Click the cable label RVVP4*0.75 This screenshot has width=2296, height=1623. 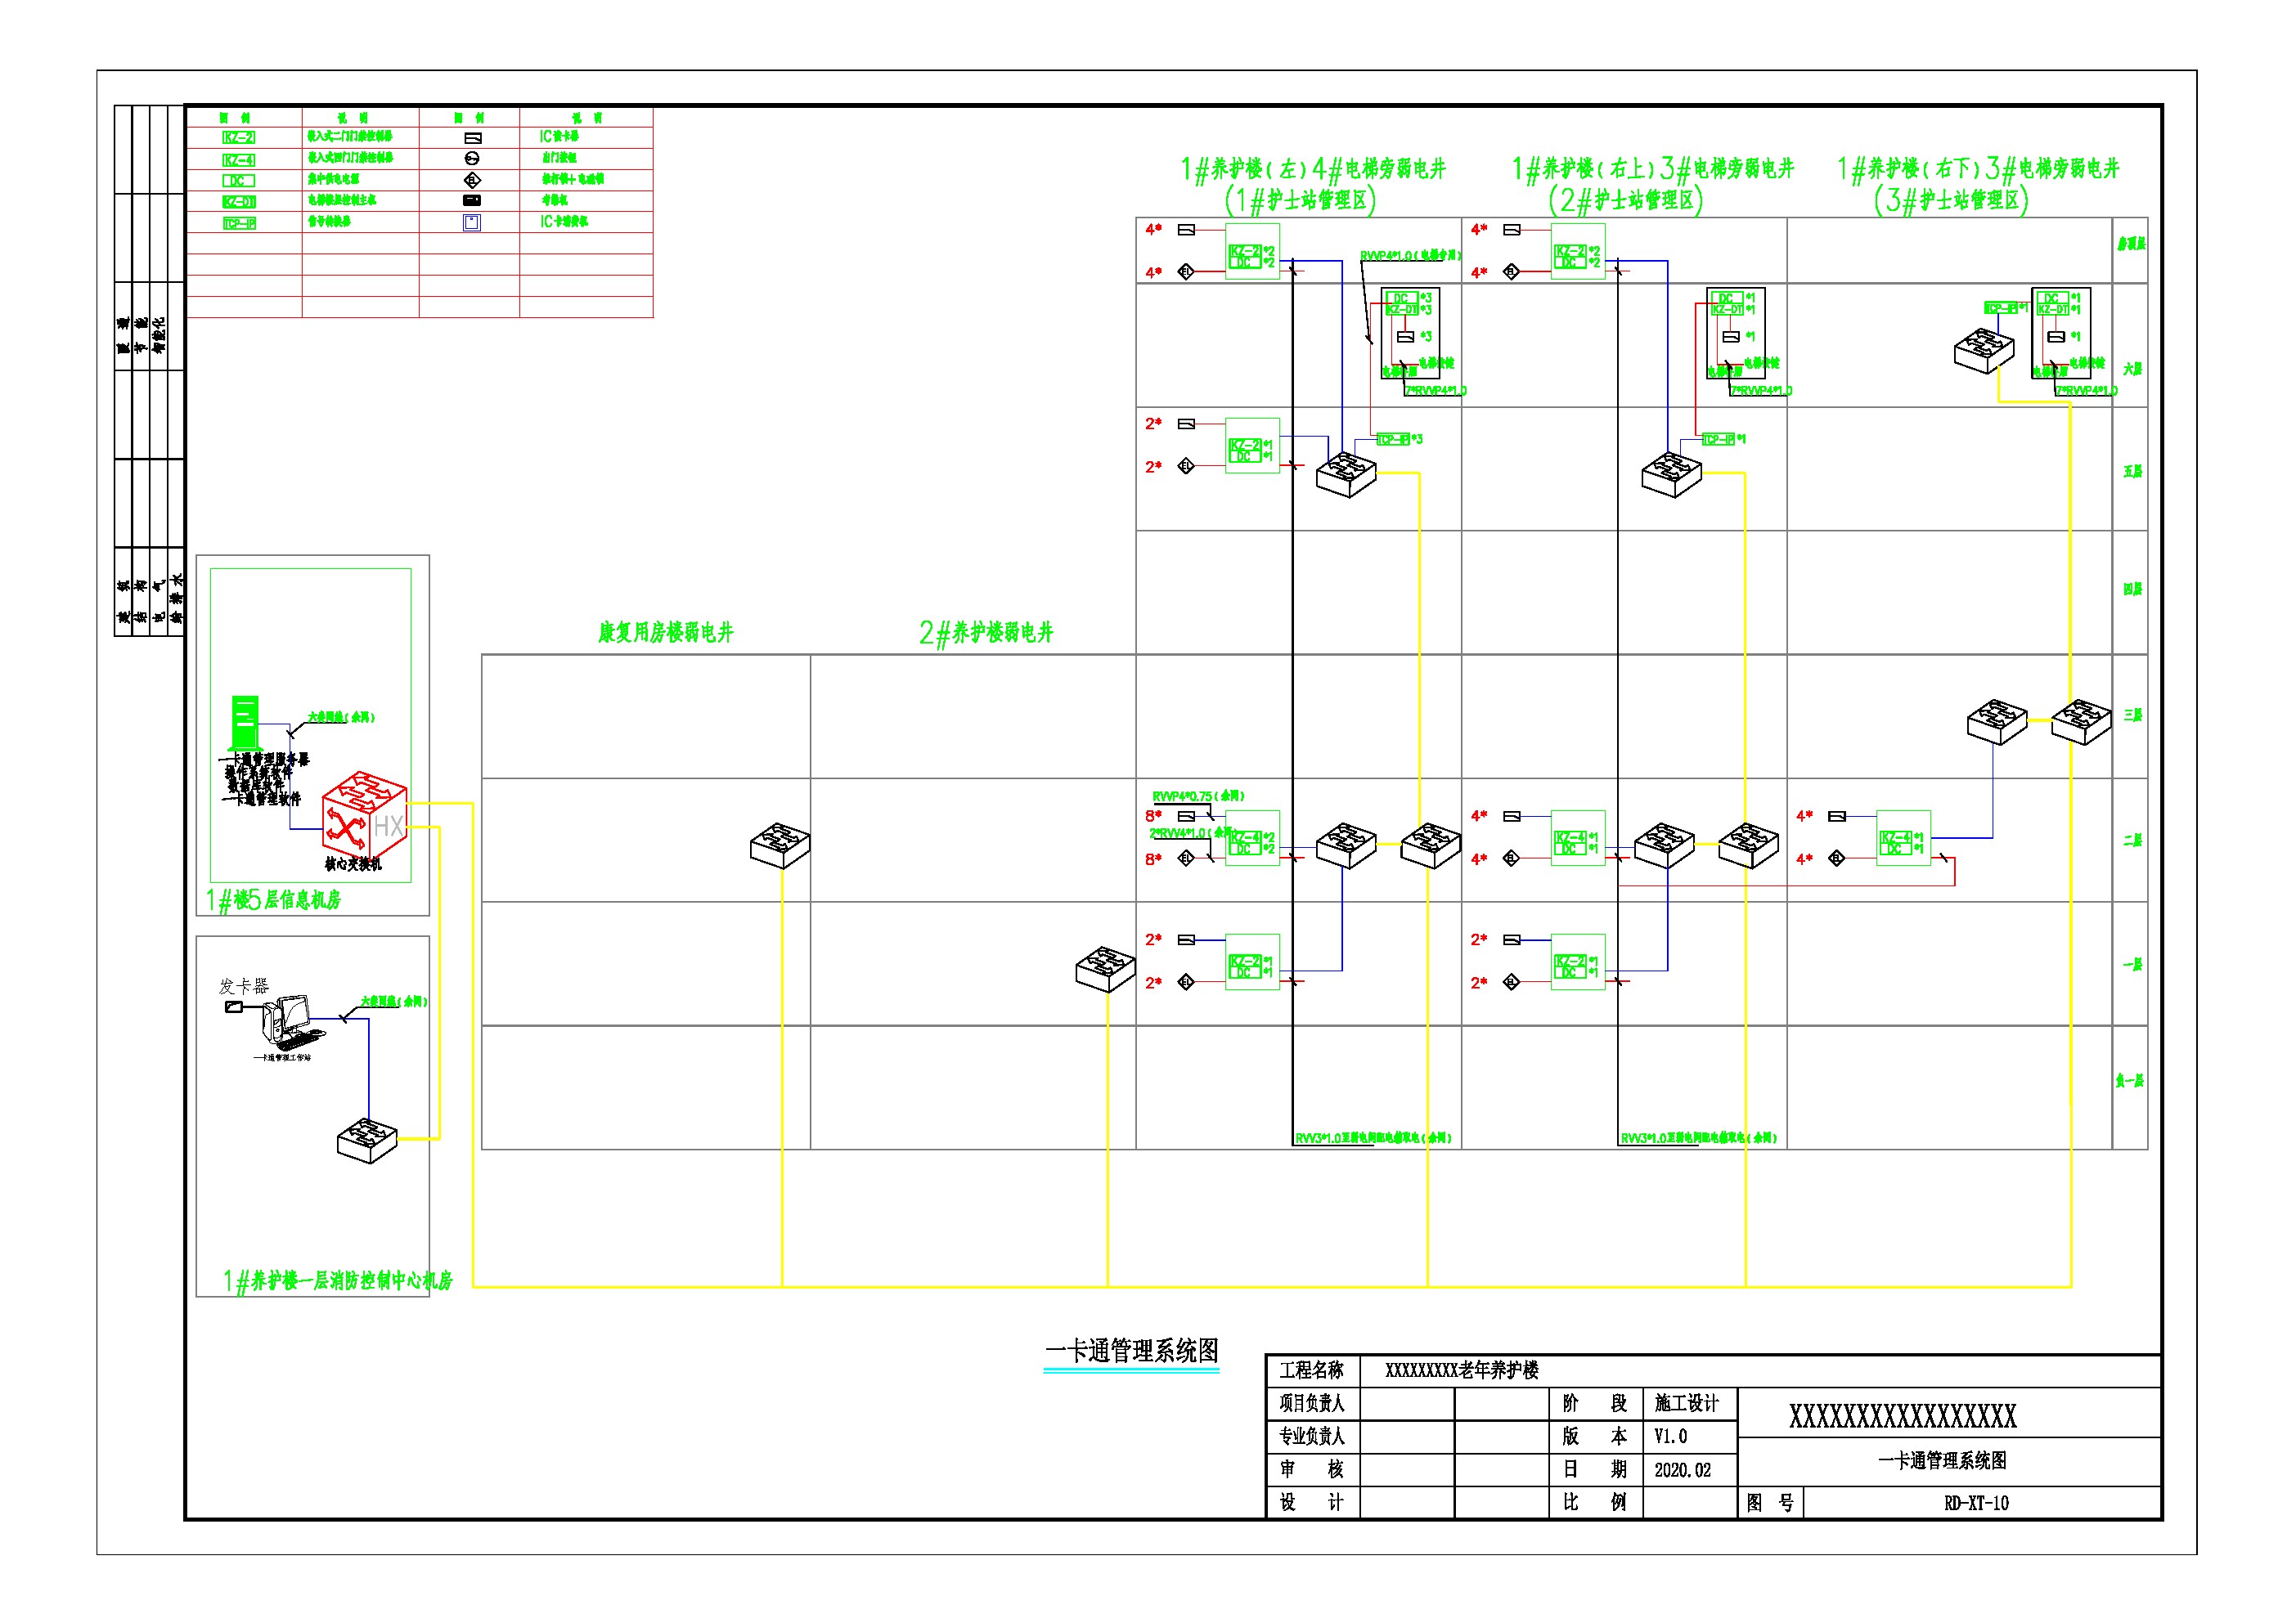(1199, 796)
